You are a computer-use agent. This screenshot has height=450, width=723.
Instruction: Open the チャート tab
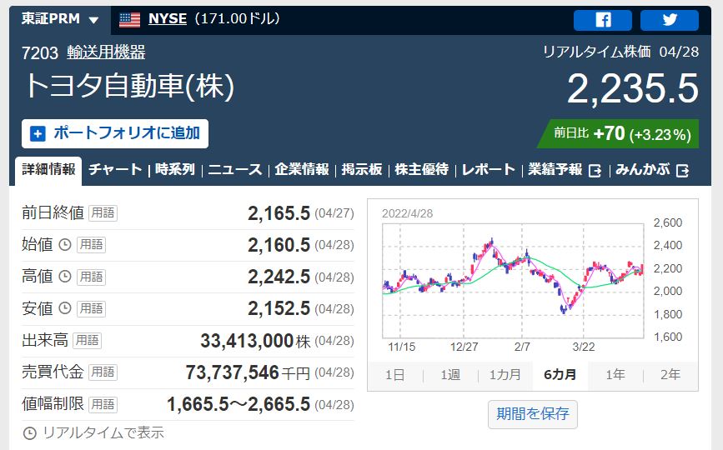pyautogui.click(x=115, y=169)
